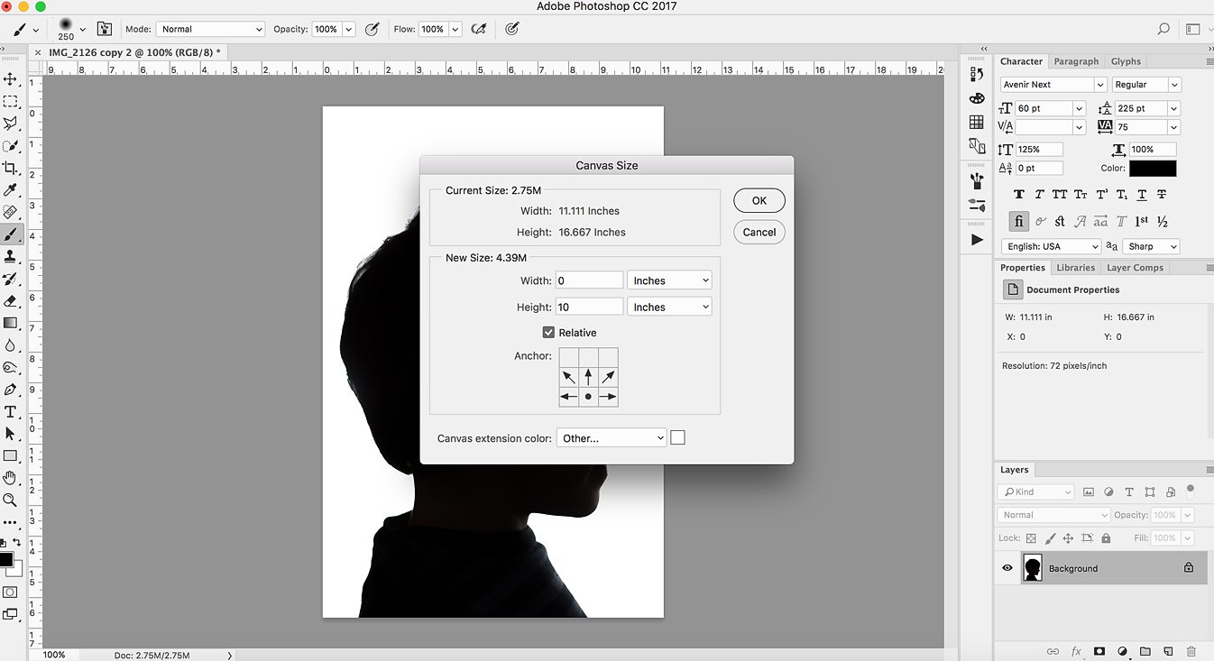Uncheck the Relative checkbox
Viewport: 1214px width, 661px height.
[548, 333]
